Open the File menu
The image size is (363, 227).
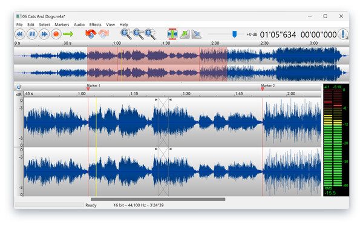[19, 25]
